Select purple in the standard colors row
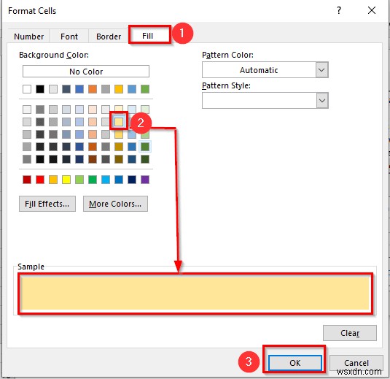This screenshot has width=390, height=379. click(x=145, y=180)
